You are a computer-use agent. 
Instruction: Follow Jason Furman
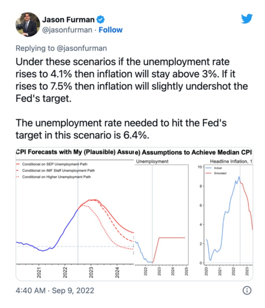pos(111,30)
